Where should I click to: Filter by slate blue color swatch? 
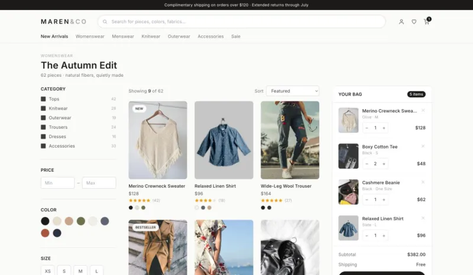105,221
